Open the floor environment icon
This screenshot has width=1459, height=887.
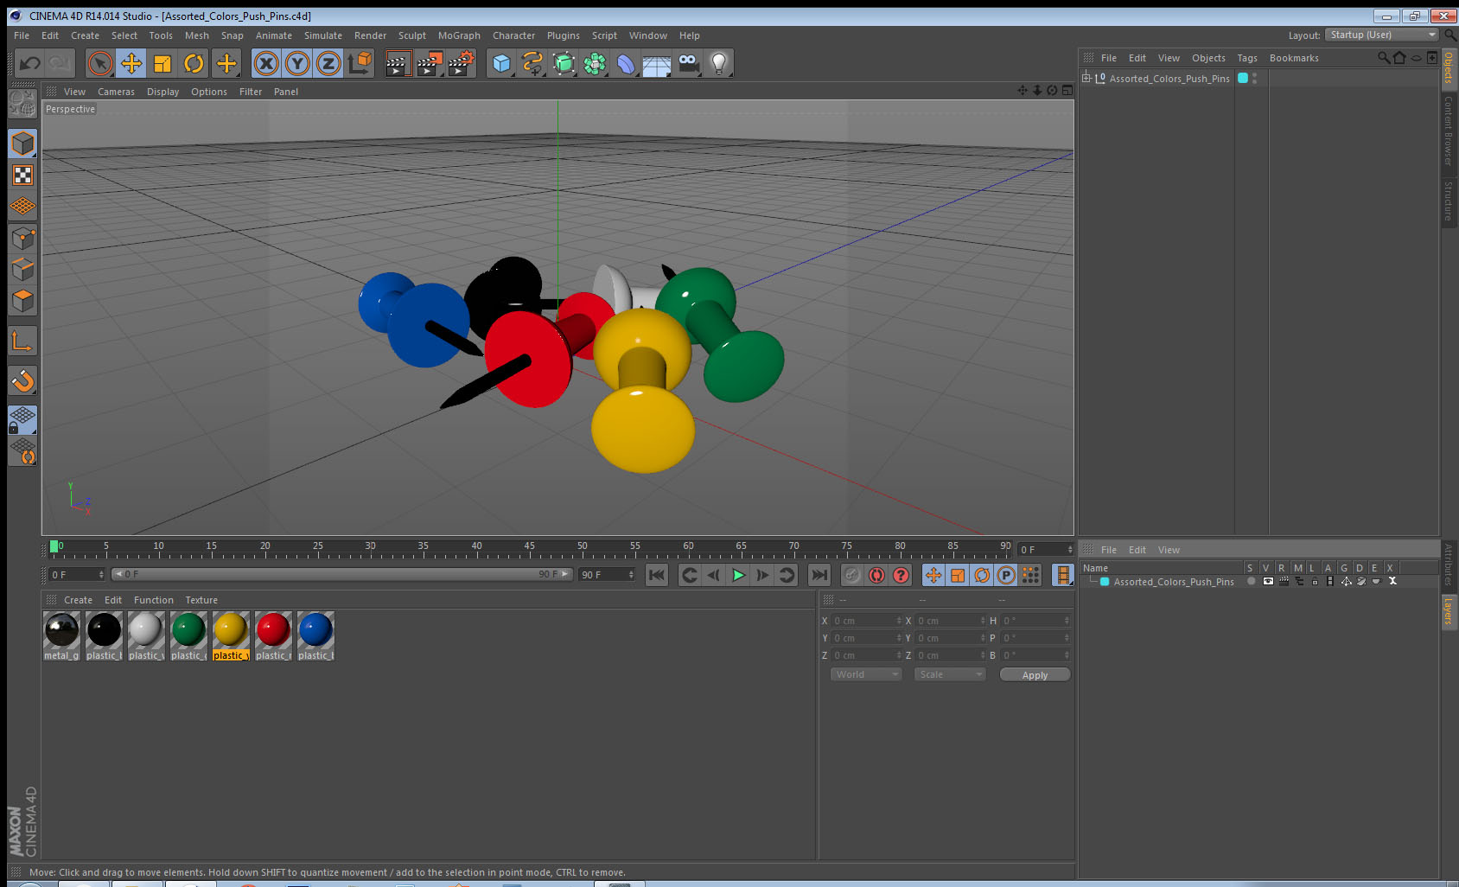pyautogui.click(x=657, y=63)
